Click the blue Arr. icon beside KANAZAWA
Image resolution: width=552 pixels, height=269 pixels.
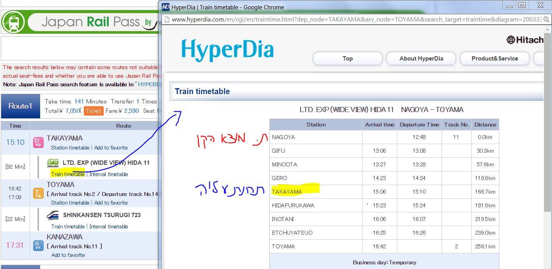coord(38,245)
